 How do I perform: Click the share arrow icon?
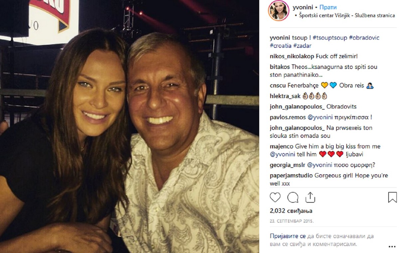(x=310, y=198)
